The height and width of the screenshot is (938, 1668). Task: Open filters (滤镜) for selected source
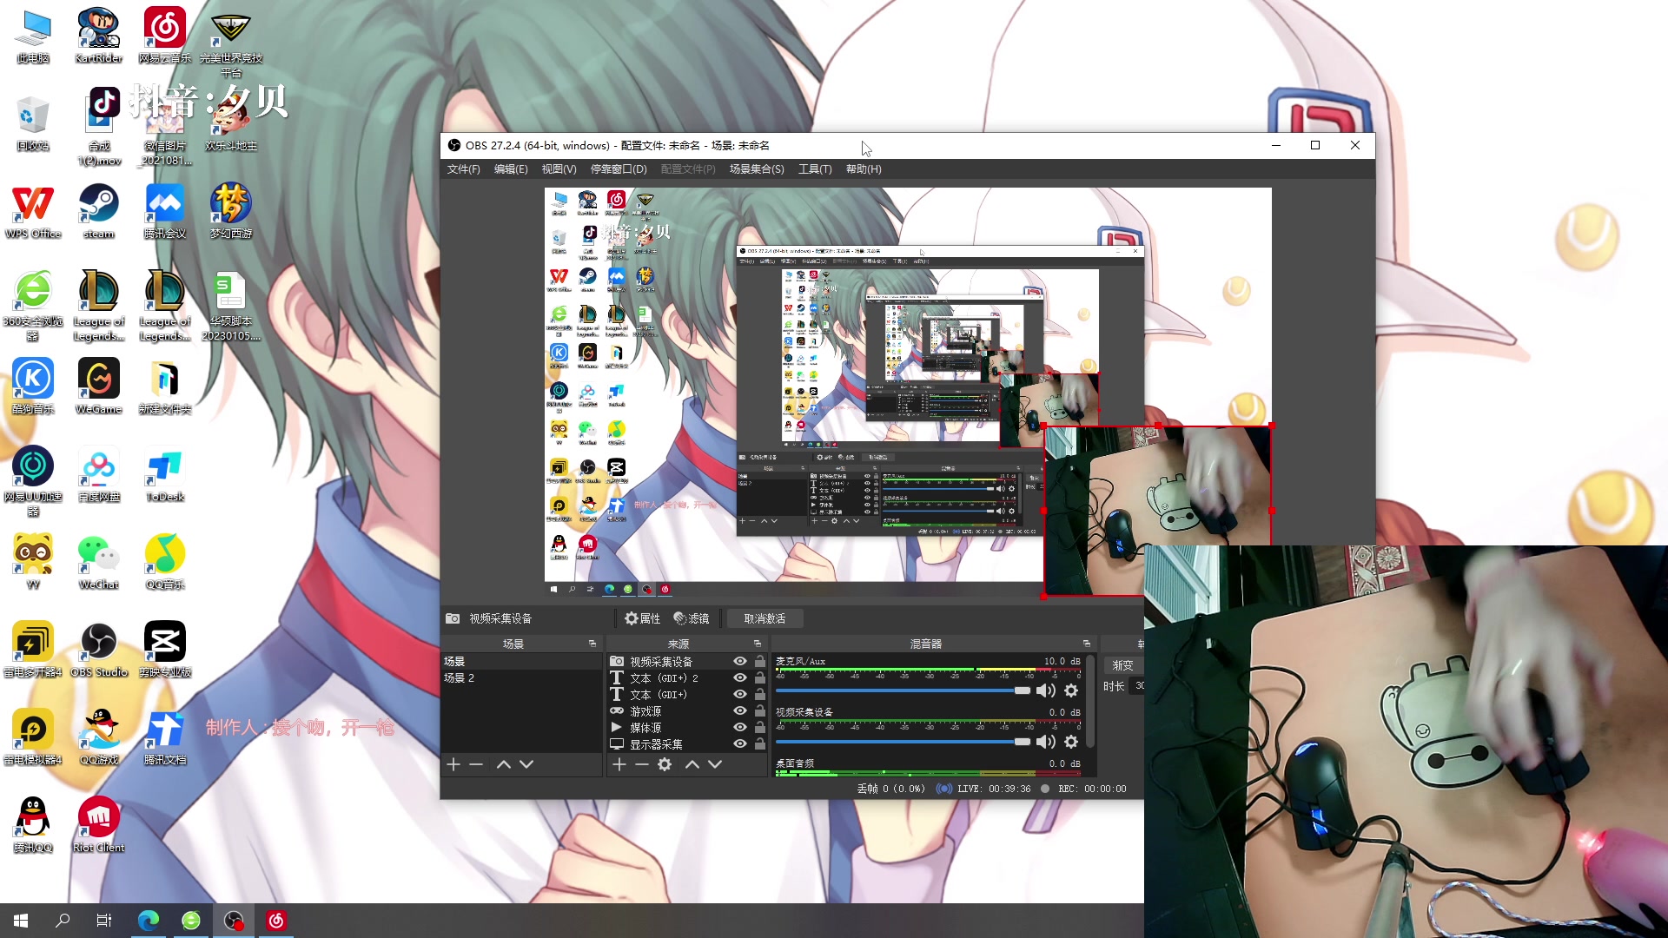tap(692, 618)
